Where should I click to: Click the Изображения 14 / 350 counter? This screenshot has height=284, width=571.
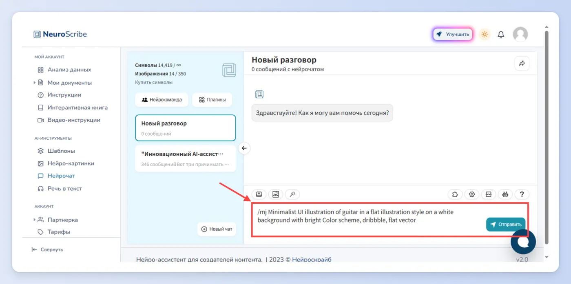tap(161, 74)
